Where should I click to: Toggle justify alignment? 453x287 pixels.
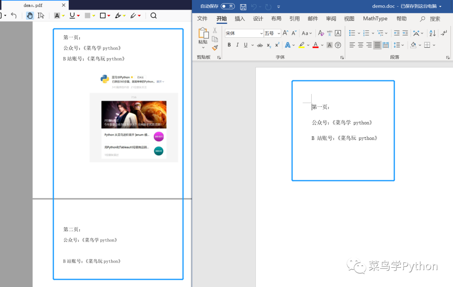[x=377, y=45]
